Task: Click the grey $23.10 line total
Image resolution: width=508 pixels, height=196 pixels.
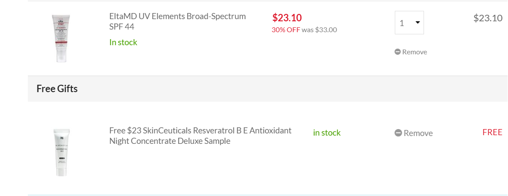Action: (488, 18)
